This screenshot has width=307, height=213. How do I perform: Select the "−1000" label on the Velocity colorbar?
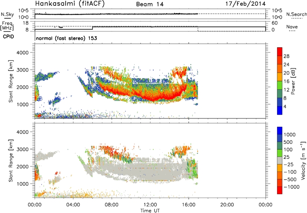click(292, 187)
